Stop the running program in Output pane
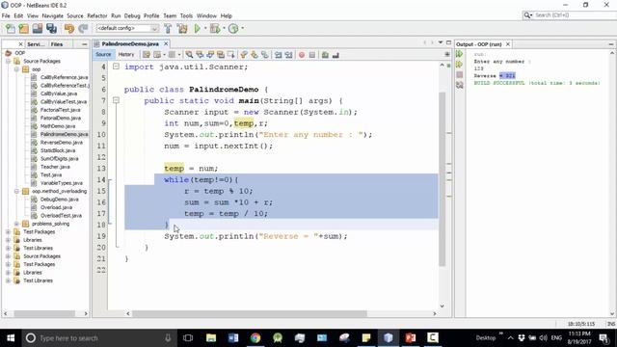The width and height of the screenshot is (617, 347). (459, 74)
